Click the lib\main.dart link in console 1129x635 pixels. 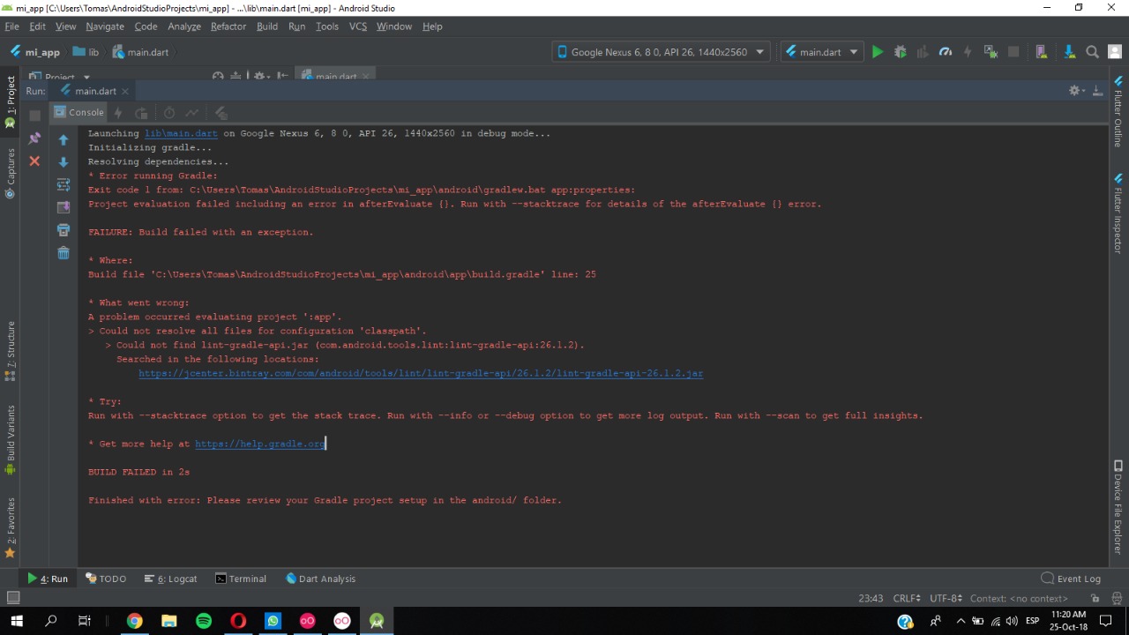click(181, 133)
